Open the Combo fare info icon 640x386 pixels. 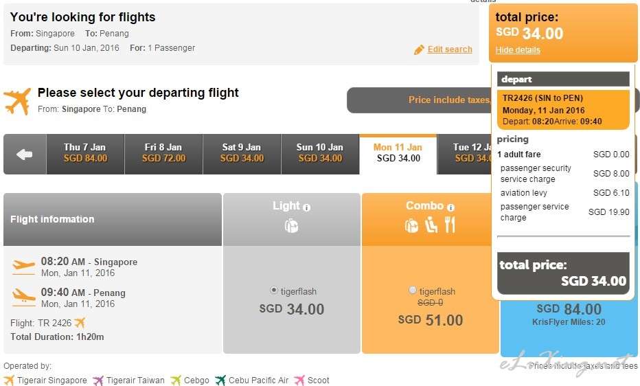[450, 207]
